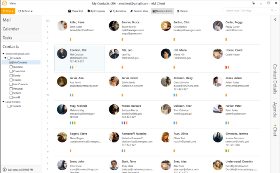Open the Phone List view

pyautogui.click(x=75, y=11)
